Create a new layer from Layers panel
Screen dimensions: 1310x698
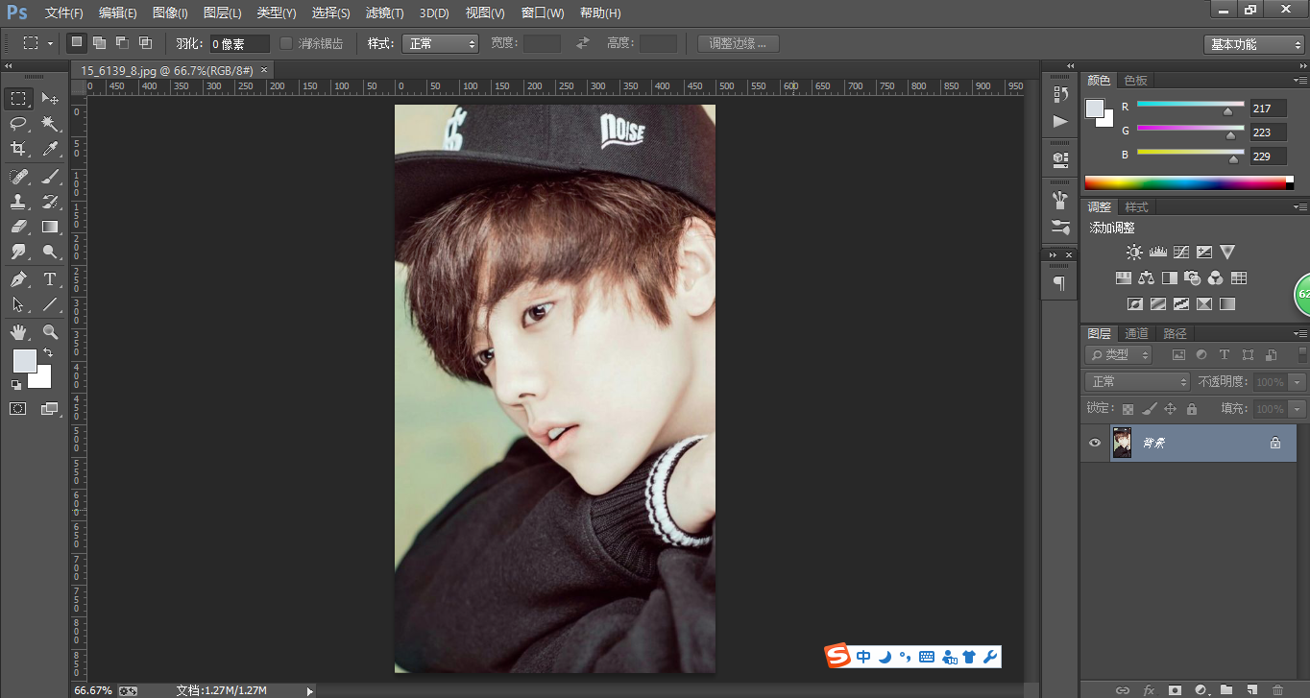pyautogui.click(x=1251, y=689)
